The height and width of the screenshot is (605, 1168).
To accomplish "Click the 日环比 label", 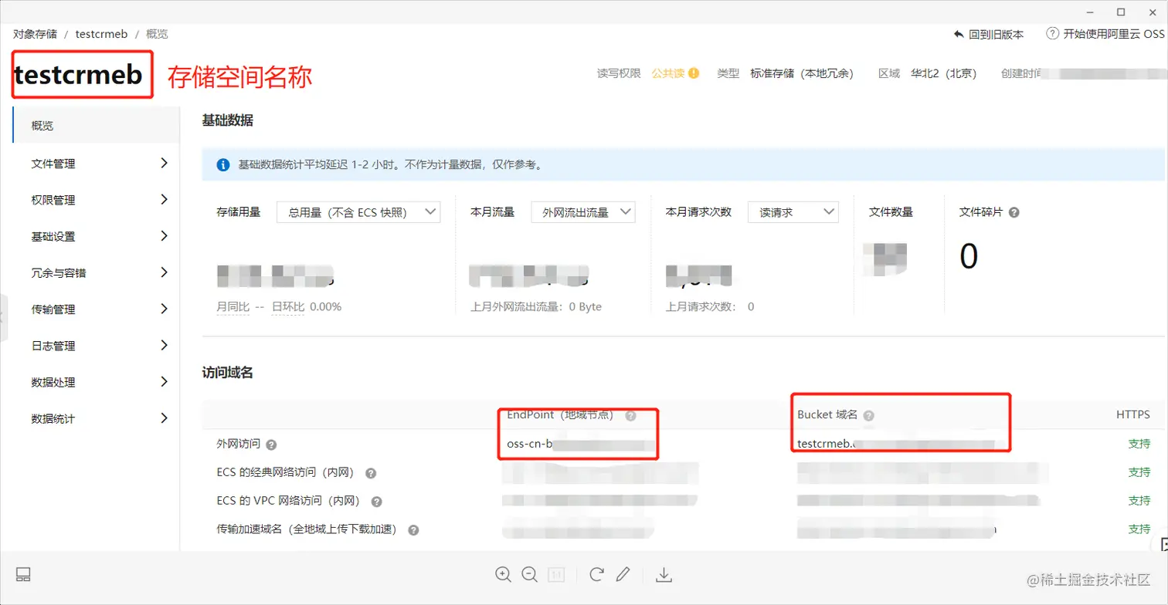I will [x=287, y=306].
